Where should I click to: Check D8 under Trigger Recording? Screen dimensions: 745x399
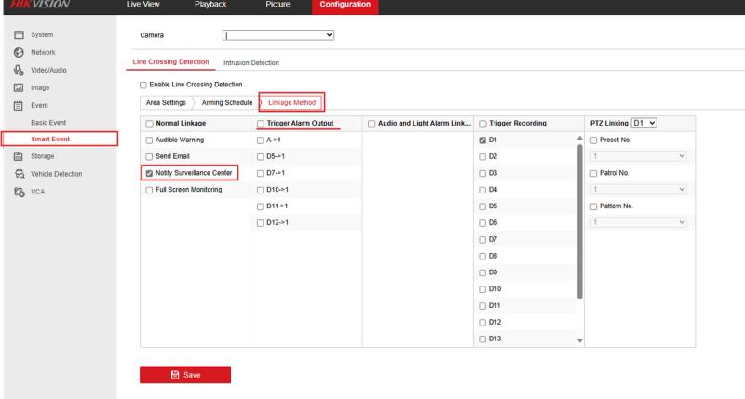click(482, 257)
